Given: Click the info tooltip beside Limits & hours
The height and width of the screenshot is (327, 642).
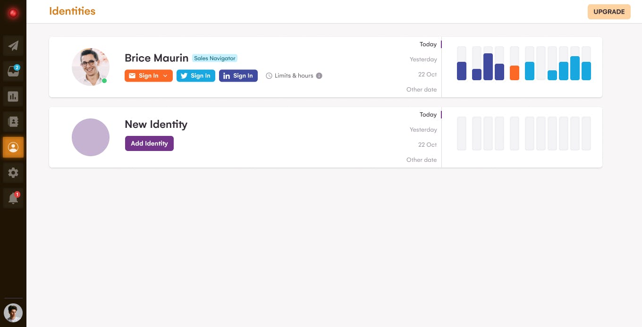Looking at the screenshot, I should point(319,75).
